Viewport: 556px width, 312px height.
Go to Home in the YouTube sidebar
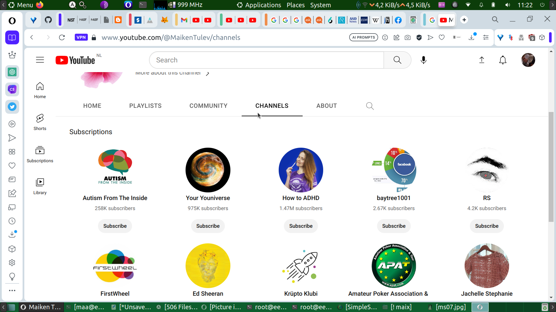pos(40,90)
